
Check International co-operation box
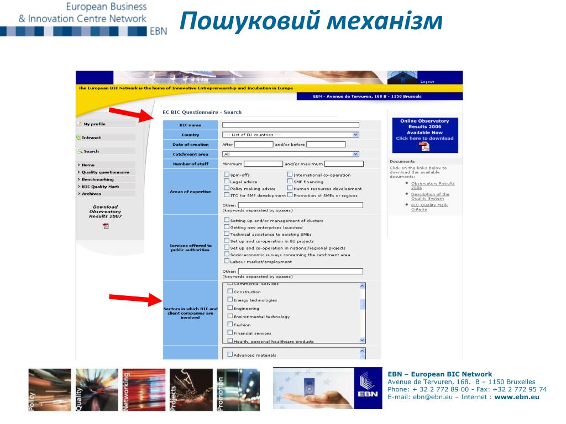(x=290, y=174)
